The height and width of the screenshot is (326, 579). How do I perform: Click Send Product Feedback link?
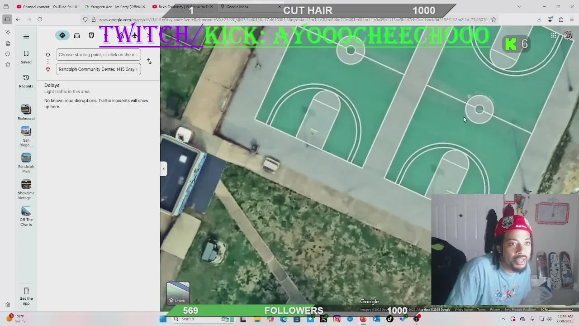520,310
